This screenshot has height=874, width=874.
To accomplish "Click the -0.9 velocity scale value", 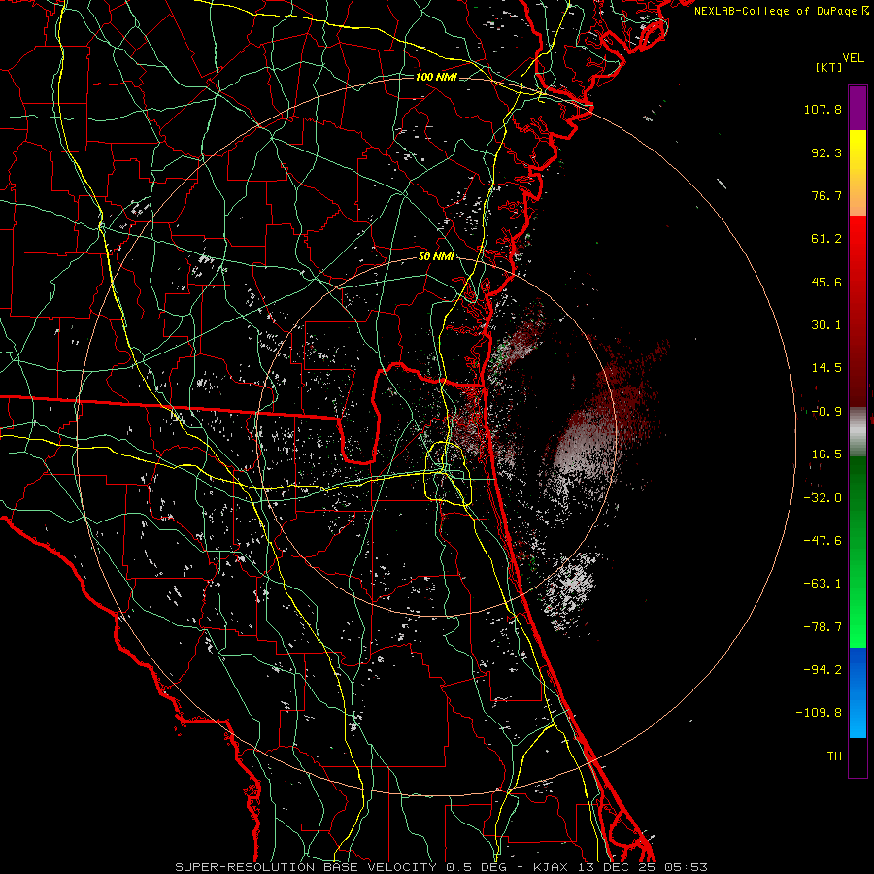I will click(x=826, y=412).
